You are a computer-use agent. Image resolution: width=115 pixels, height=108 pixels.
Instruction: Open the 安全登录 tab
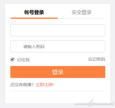pos(82,12)
